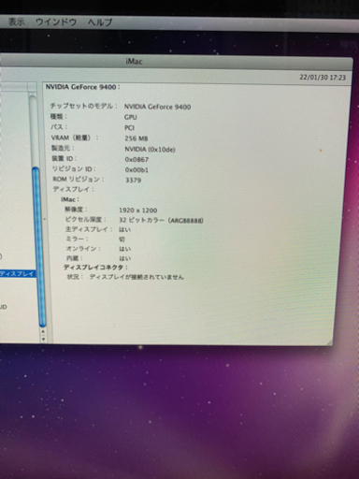Click the 装置 ID value 0x0867
The image size is (359, 479).
[x=136, y=159]
